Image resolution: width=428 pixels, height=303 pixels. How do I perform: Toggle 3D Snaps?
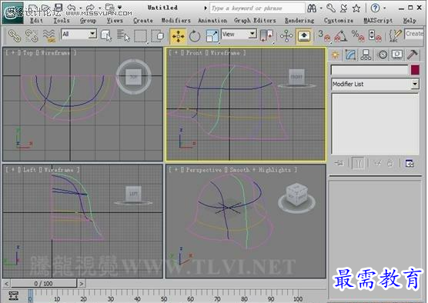click(x=324, y=35)
